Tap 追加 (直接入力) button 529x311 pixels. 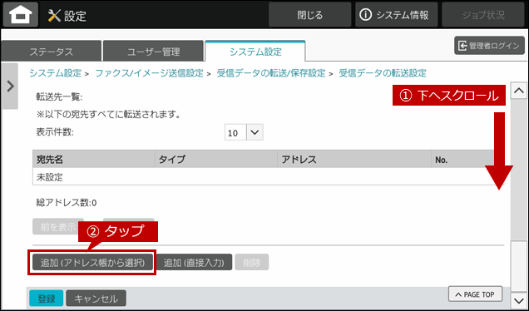tap(194, 262)
